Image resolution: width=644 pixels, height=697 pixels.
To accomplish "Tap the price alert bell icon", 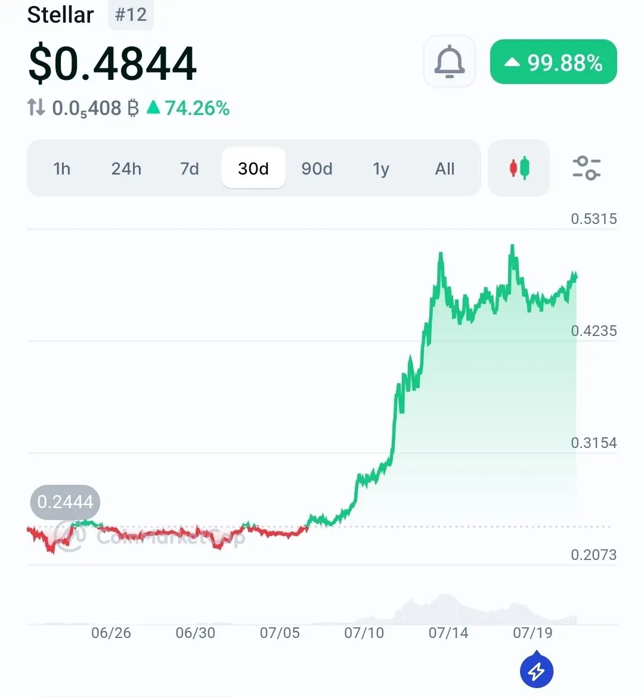I will tap(450, 61).
